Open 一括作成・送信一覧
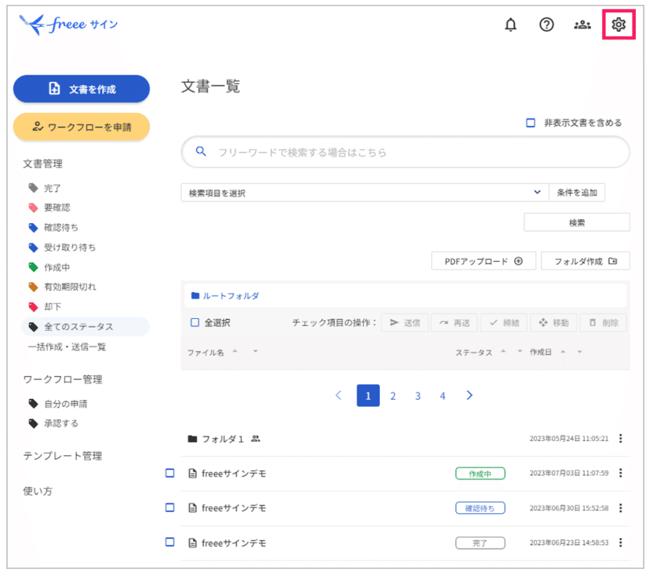Image resolution: width=651 pixels, height=575 pixels. [x=67, y=347]
